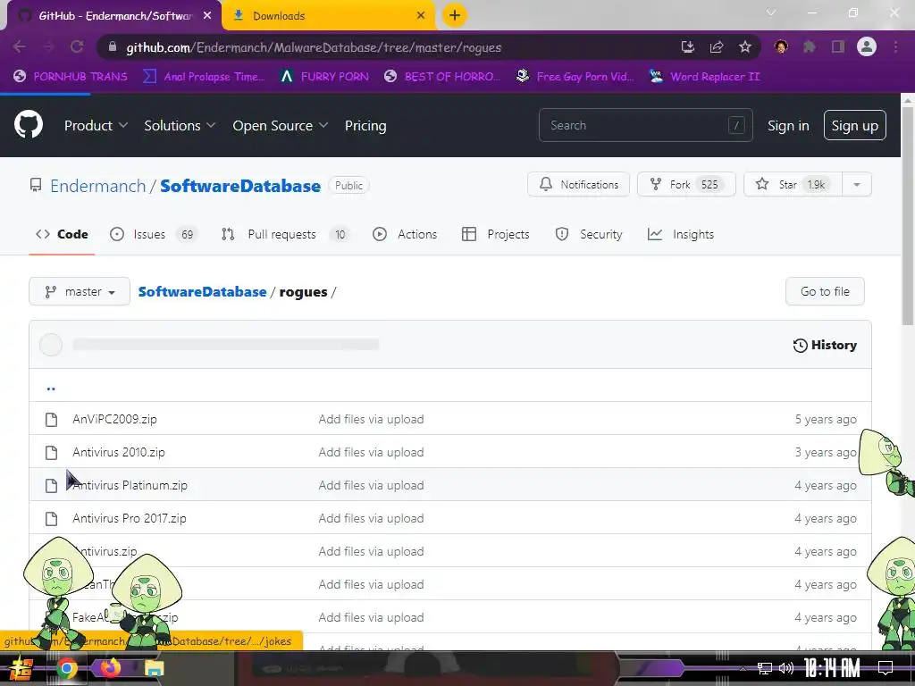Open the Chrome three-dot menu
Viewport: 915px width, 686px height.
point(895,46)
